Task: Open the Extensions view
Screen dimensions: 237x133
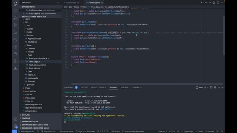Action: tap(16, 40)
